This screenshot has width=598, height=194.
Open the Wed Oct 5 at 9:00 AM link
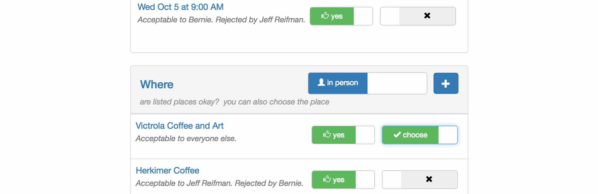[x=181, y=7]
